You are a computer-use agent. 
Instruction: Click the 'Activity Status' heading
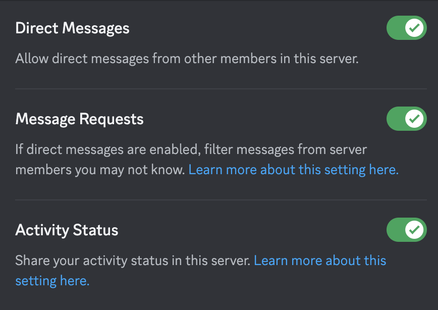(67, 230)
